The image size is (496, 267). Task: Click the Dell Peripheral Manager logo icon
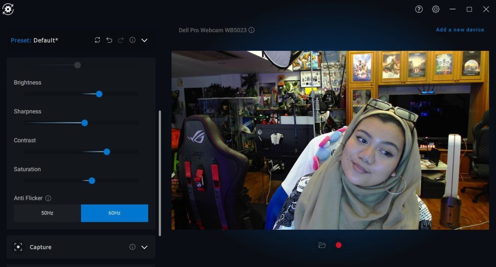point(8,9)
